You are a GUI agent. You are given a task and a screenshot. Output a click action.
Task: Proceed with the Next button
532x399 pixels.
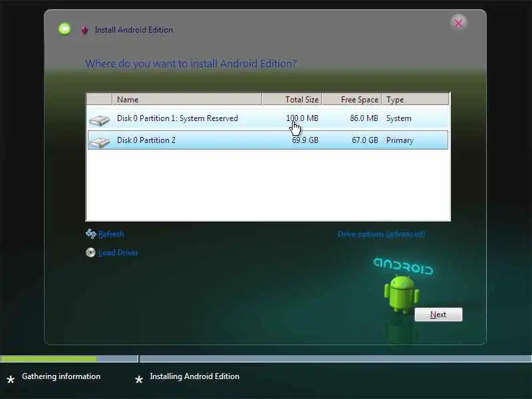(438, 315)
